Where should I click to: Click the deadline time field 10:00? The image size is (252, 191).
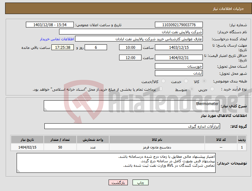[130, 47]
